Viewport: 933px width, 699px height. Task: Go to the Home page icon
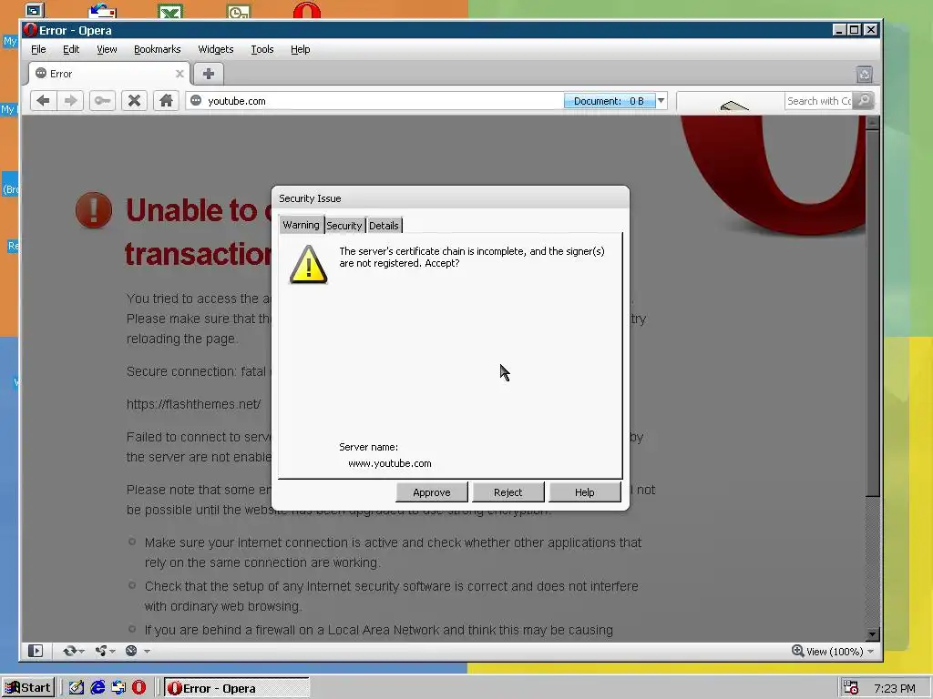pos(166,100)
